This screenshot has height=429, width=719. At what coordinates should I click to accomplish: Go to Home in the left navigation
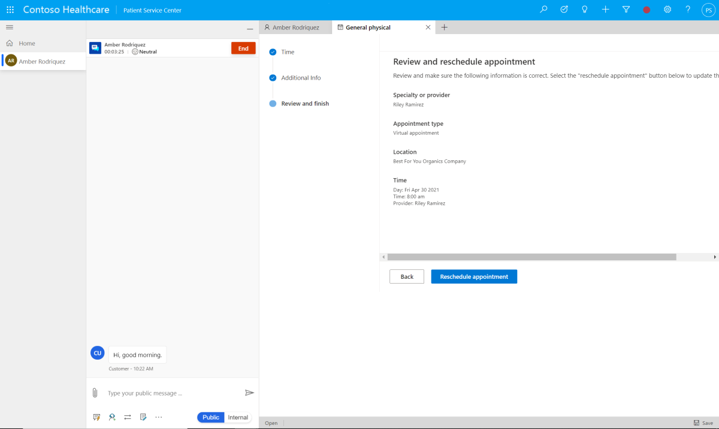click(x=43, y=44)
